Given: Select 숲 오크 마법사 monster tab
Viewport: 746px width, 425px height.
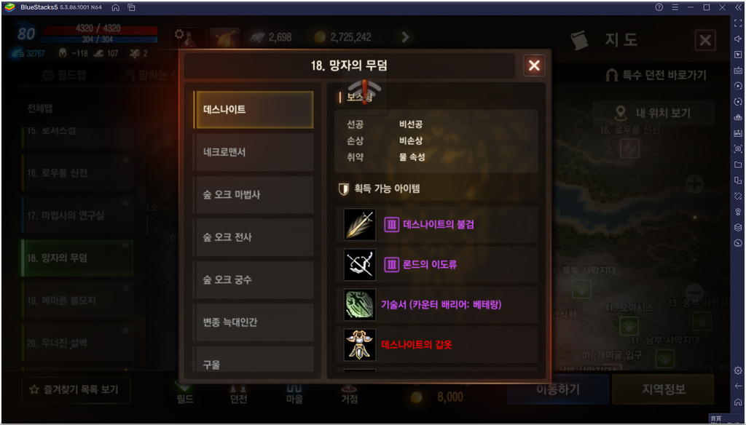Looking at the screenshot, I should point(254,194).
